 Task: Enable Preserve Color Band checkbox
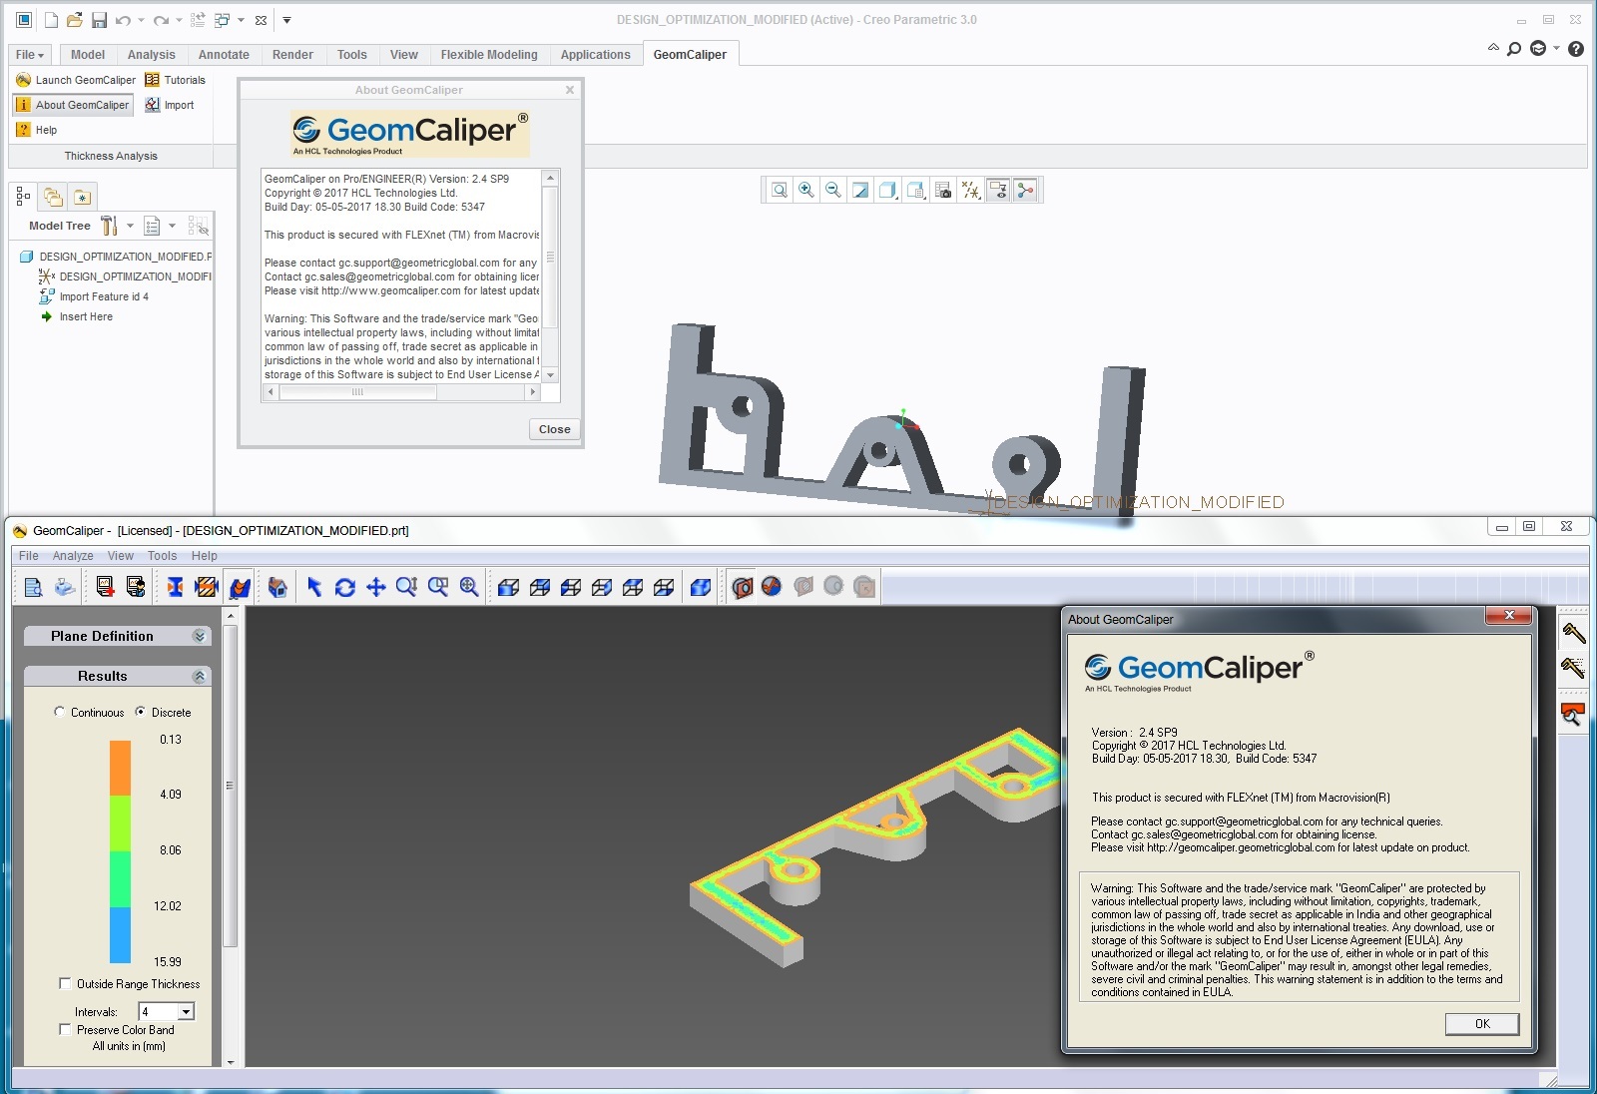(x=65, y=1029)
